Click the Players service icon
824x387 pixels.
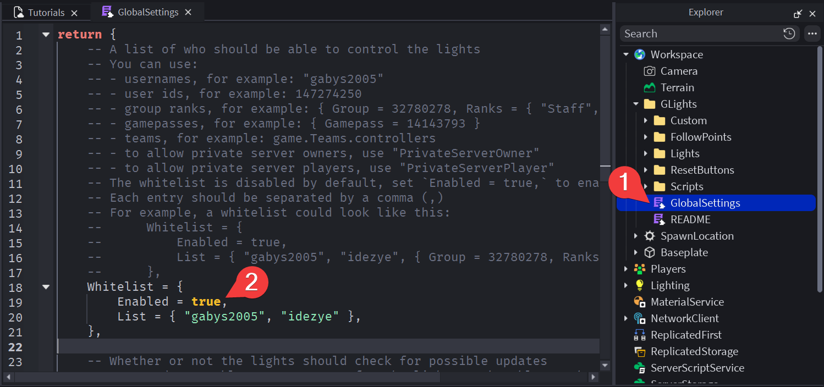pos(639,269)
